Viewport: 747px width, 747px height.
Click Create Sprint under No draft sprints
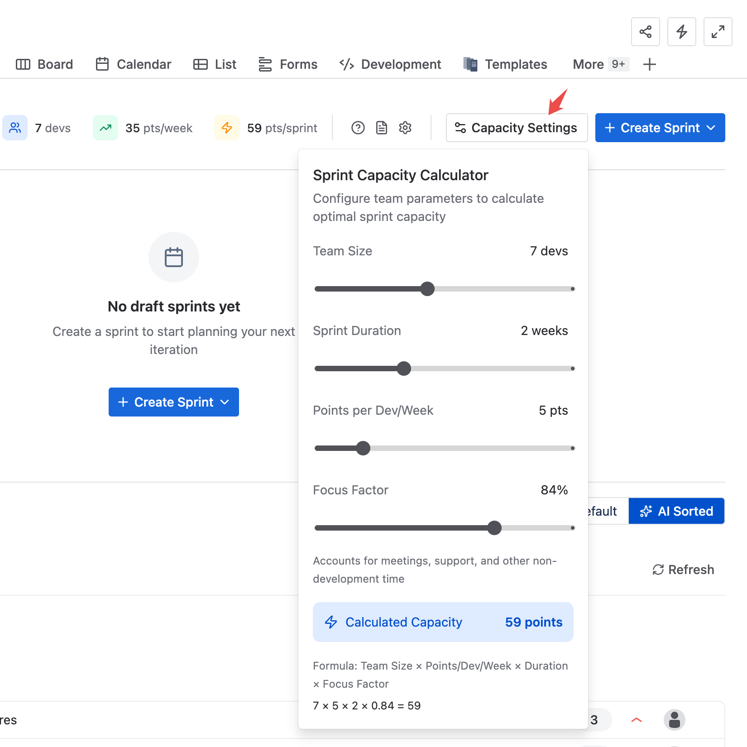coord(174,402)
